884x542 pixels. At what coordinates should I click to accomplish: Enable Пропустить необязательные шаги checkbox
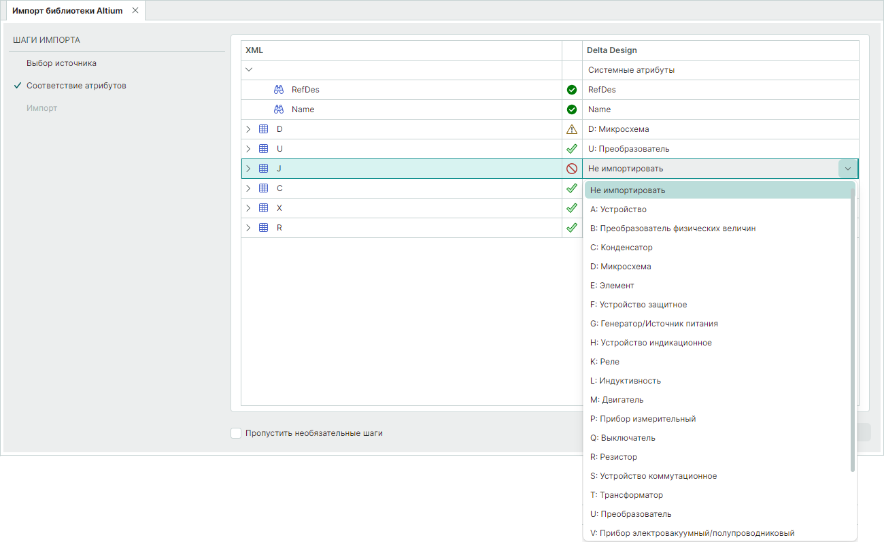click(x=236, y=433)
